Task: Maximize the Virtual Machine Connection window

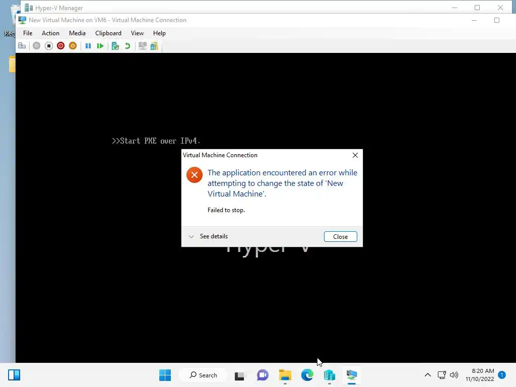Action: coord(497,20)
